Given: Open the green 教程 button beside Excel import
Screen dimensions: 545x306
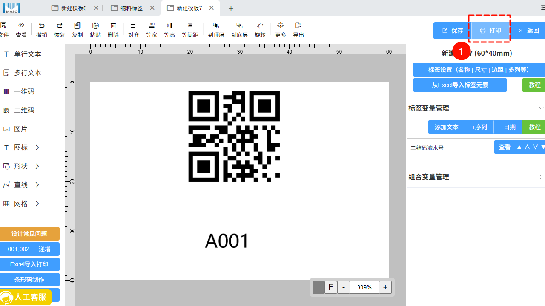Looking at the screenshot, I should [x=534, y=85].
